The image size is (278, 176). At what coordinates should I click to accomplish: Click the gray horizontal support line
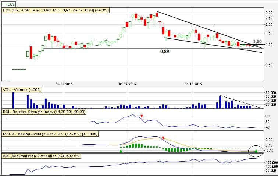(110, 49)
